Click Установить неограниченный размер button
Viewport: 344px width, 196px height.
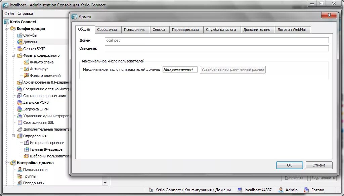pos(232,69)
